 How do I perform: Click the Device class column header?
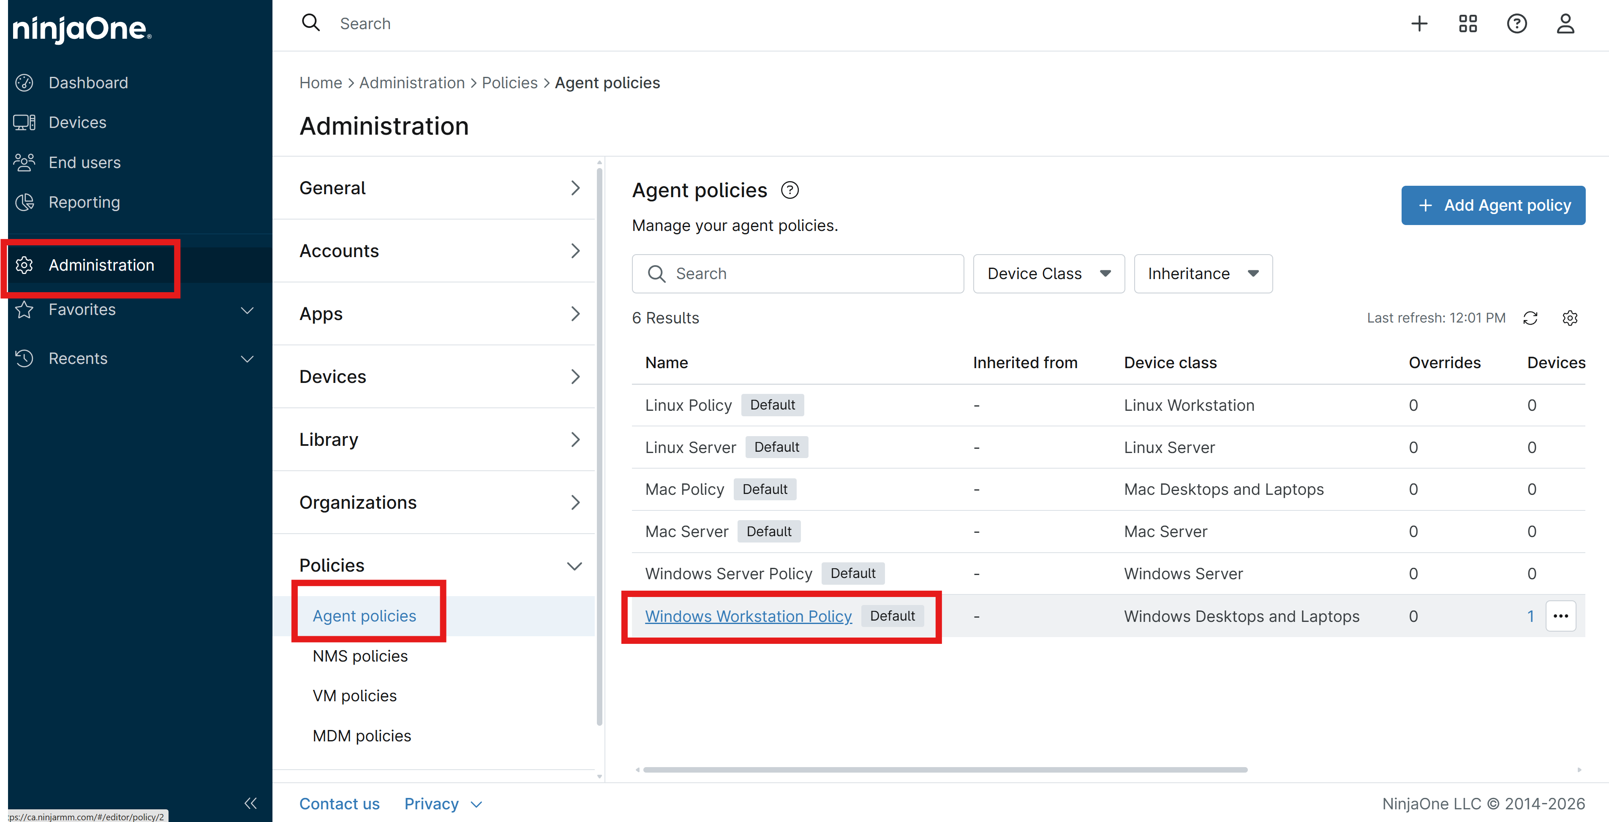(x=1170, y=363)
